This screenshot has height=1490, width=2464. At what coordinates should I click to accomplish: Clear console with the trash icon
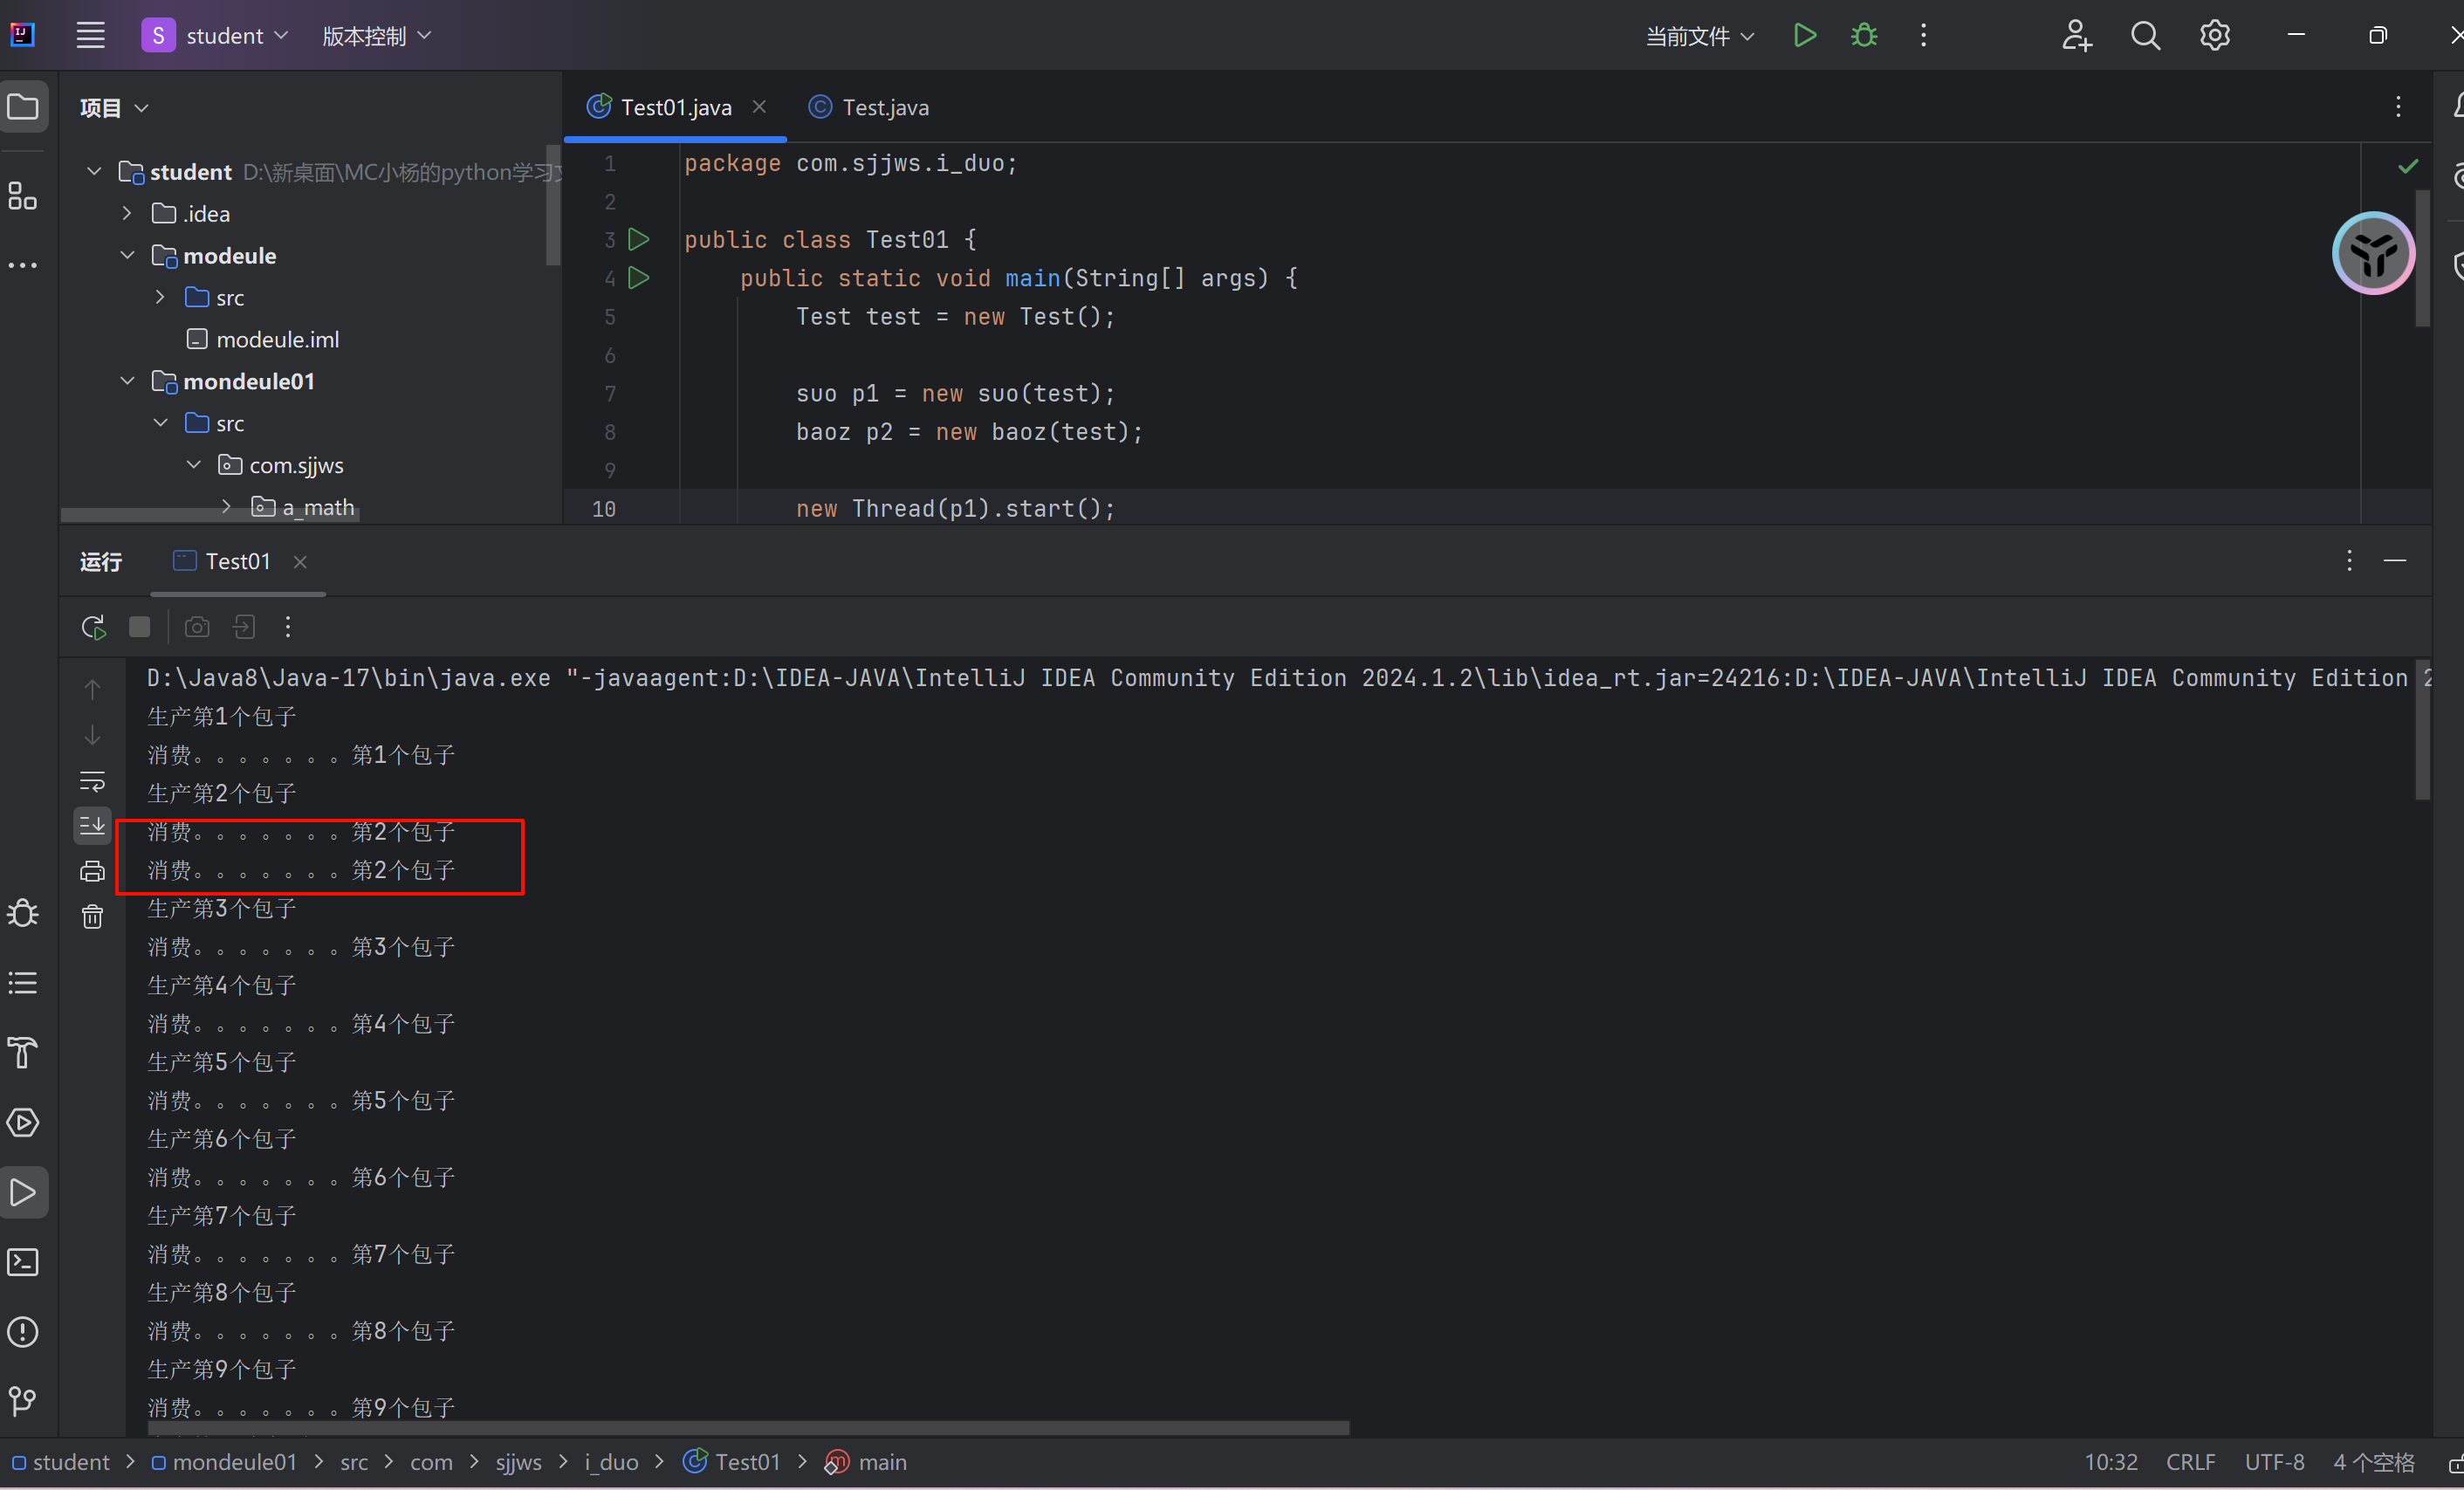coord(92,917)
